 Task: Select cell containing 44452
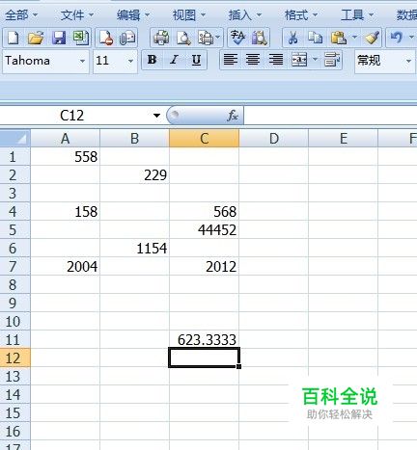(205, 229)
